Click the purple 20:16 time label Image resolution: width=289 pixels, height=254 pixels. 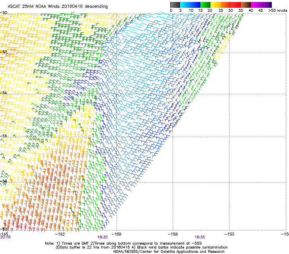(5, 237)
